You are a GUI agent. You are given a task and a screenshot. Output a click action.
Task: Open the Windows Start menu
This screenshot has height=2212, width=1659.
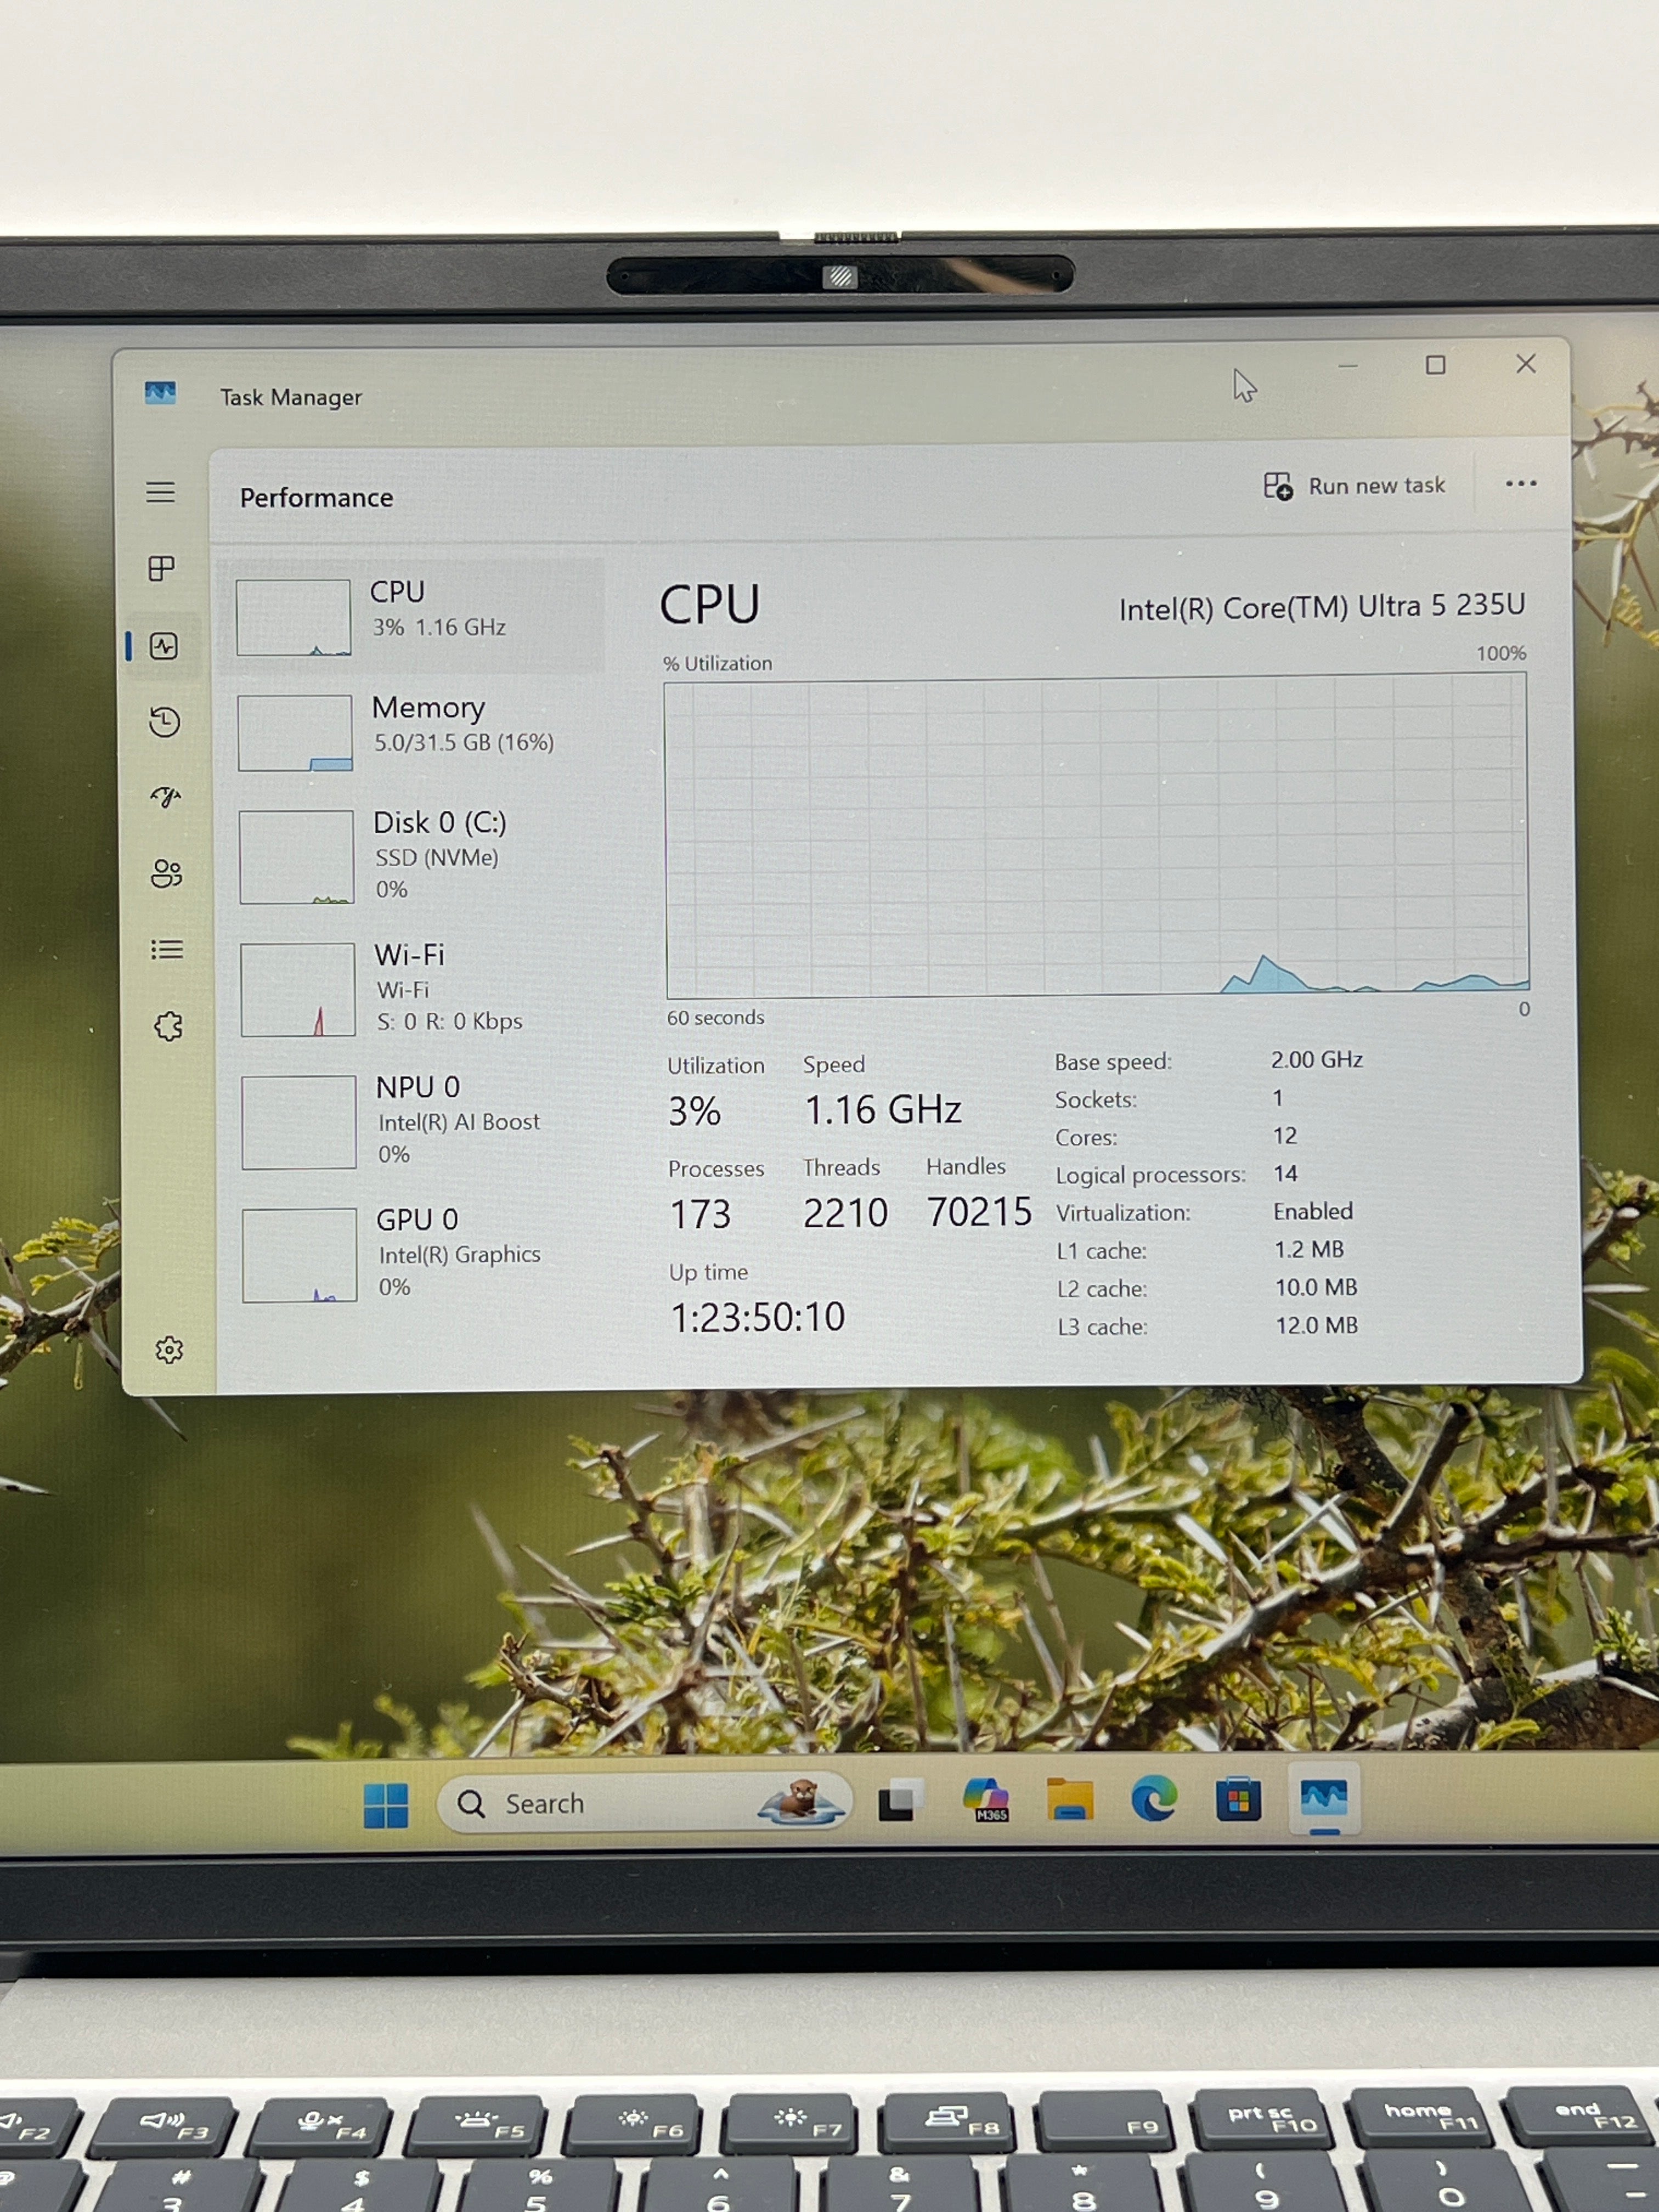click(x=386, y=1805)
